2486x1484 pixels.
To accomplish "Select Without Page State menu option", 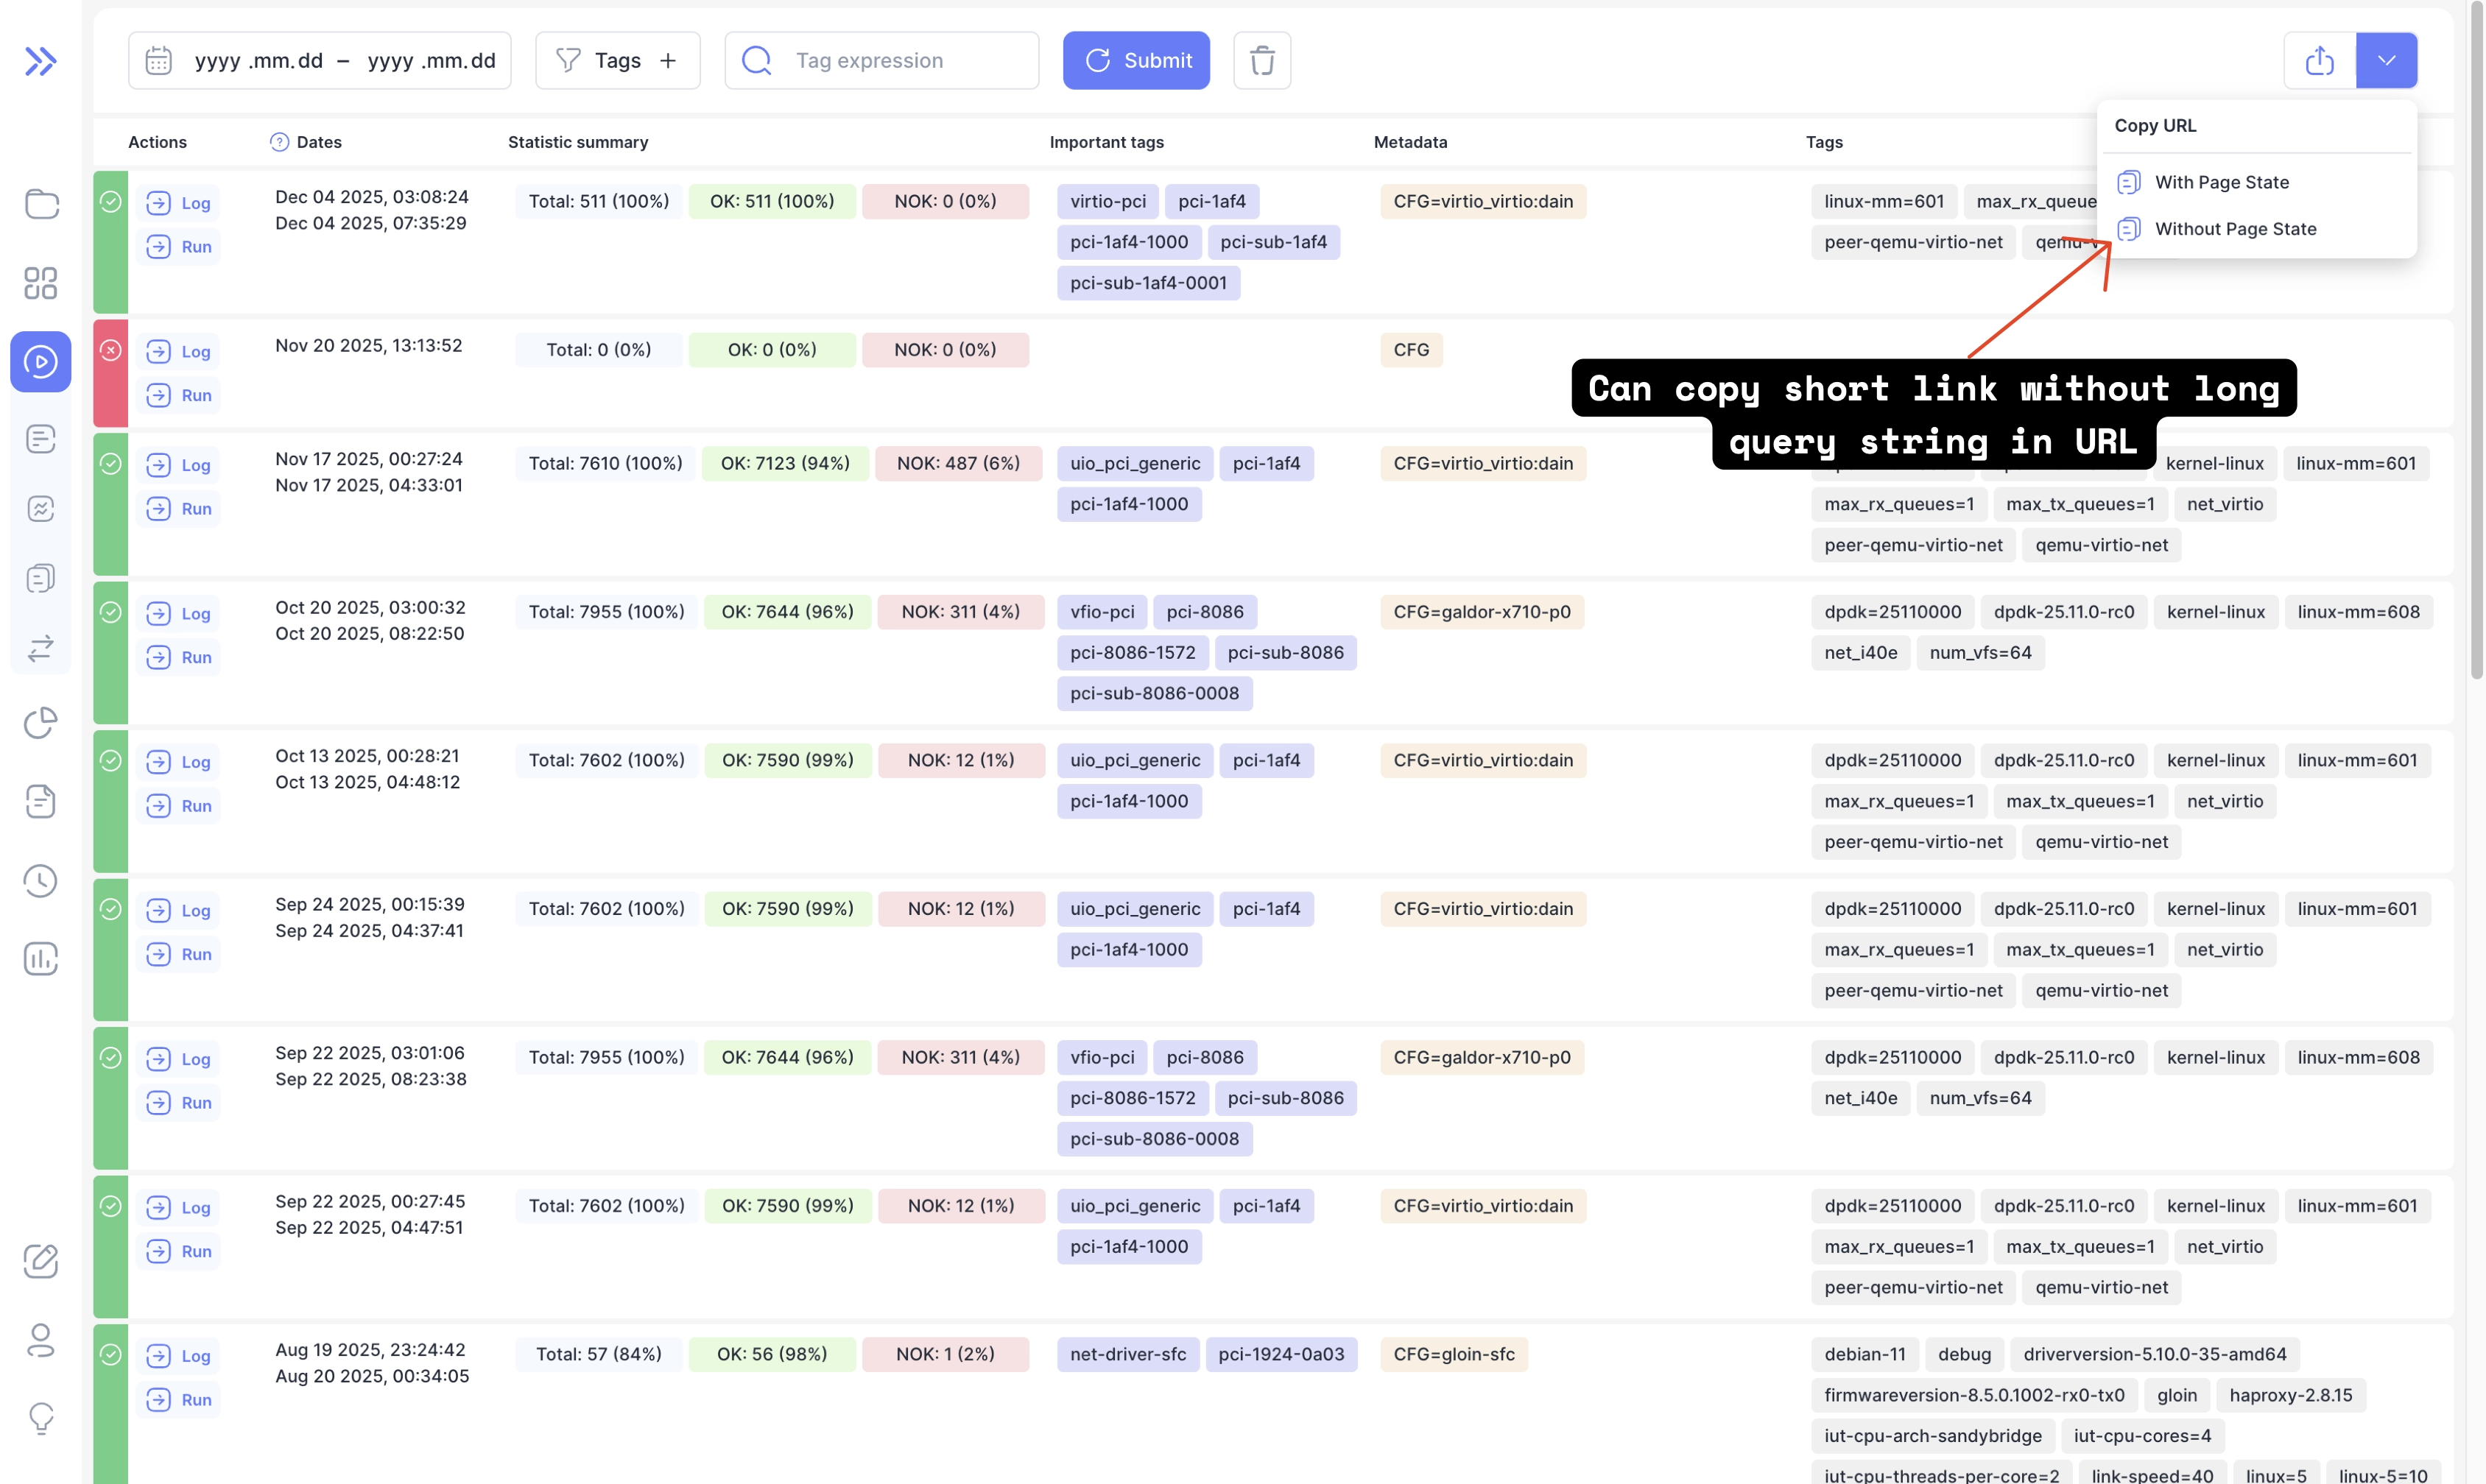I will pyautogui.click(x=2235, y=229).
